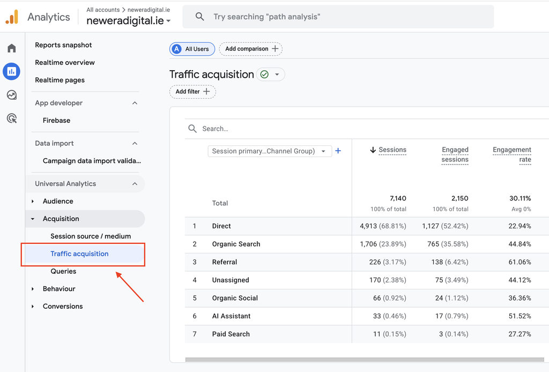Click the Add filter button
Image resolution: width=549 pixels, height=372 pixels.
(x=192, y=91)
